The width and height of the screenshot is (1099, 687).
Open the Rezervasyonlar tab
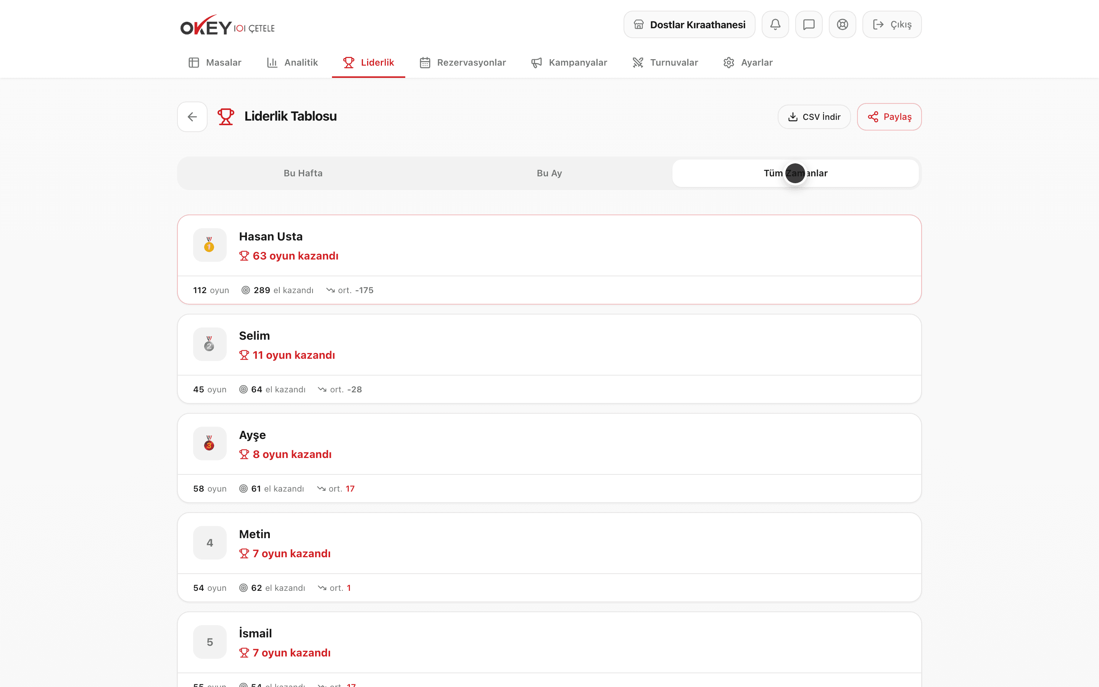(x=463, y=63)
